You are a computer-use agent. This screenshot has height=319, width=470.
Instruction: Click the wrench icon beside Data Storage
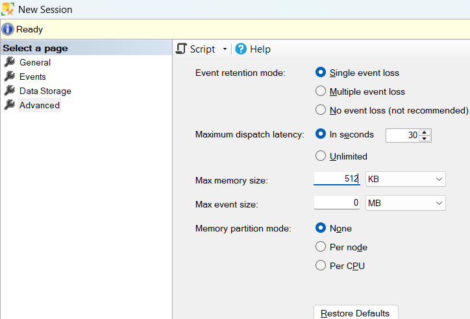click(x=10, y=91)
